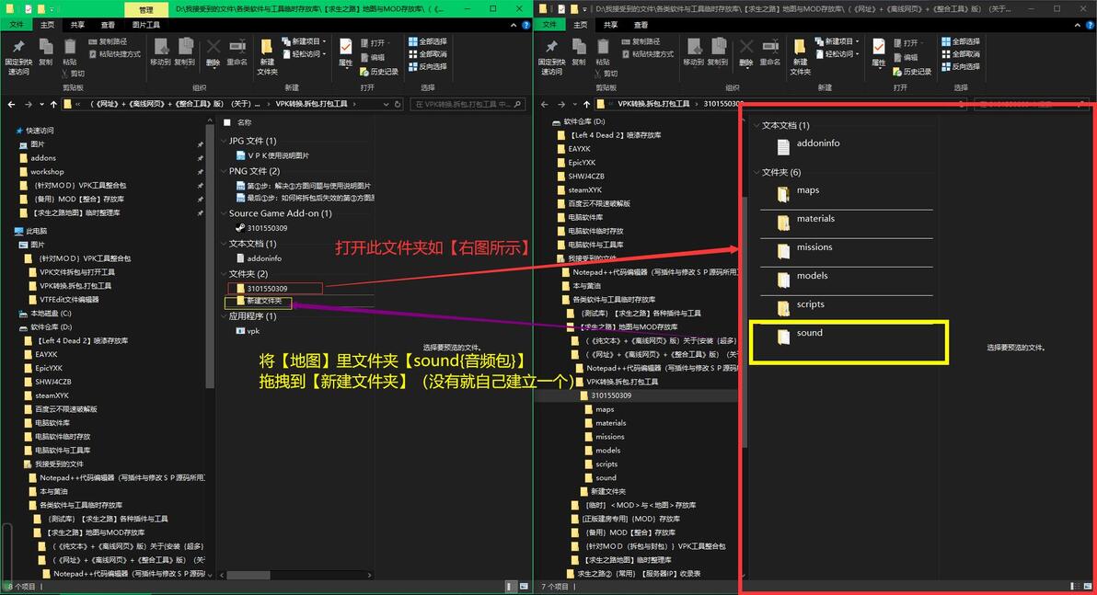Click 复制到 in left window ribbon
The image size is (1097, 595).
(x=185, y=52)
